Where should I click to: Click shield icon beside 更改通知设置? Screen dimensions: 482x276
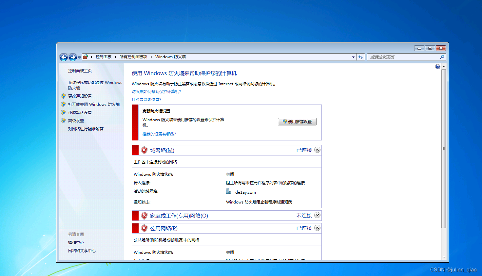(x=63, y=96)
